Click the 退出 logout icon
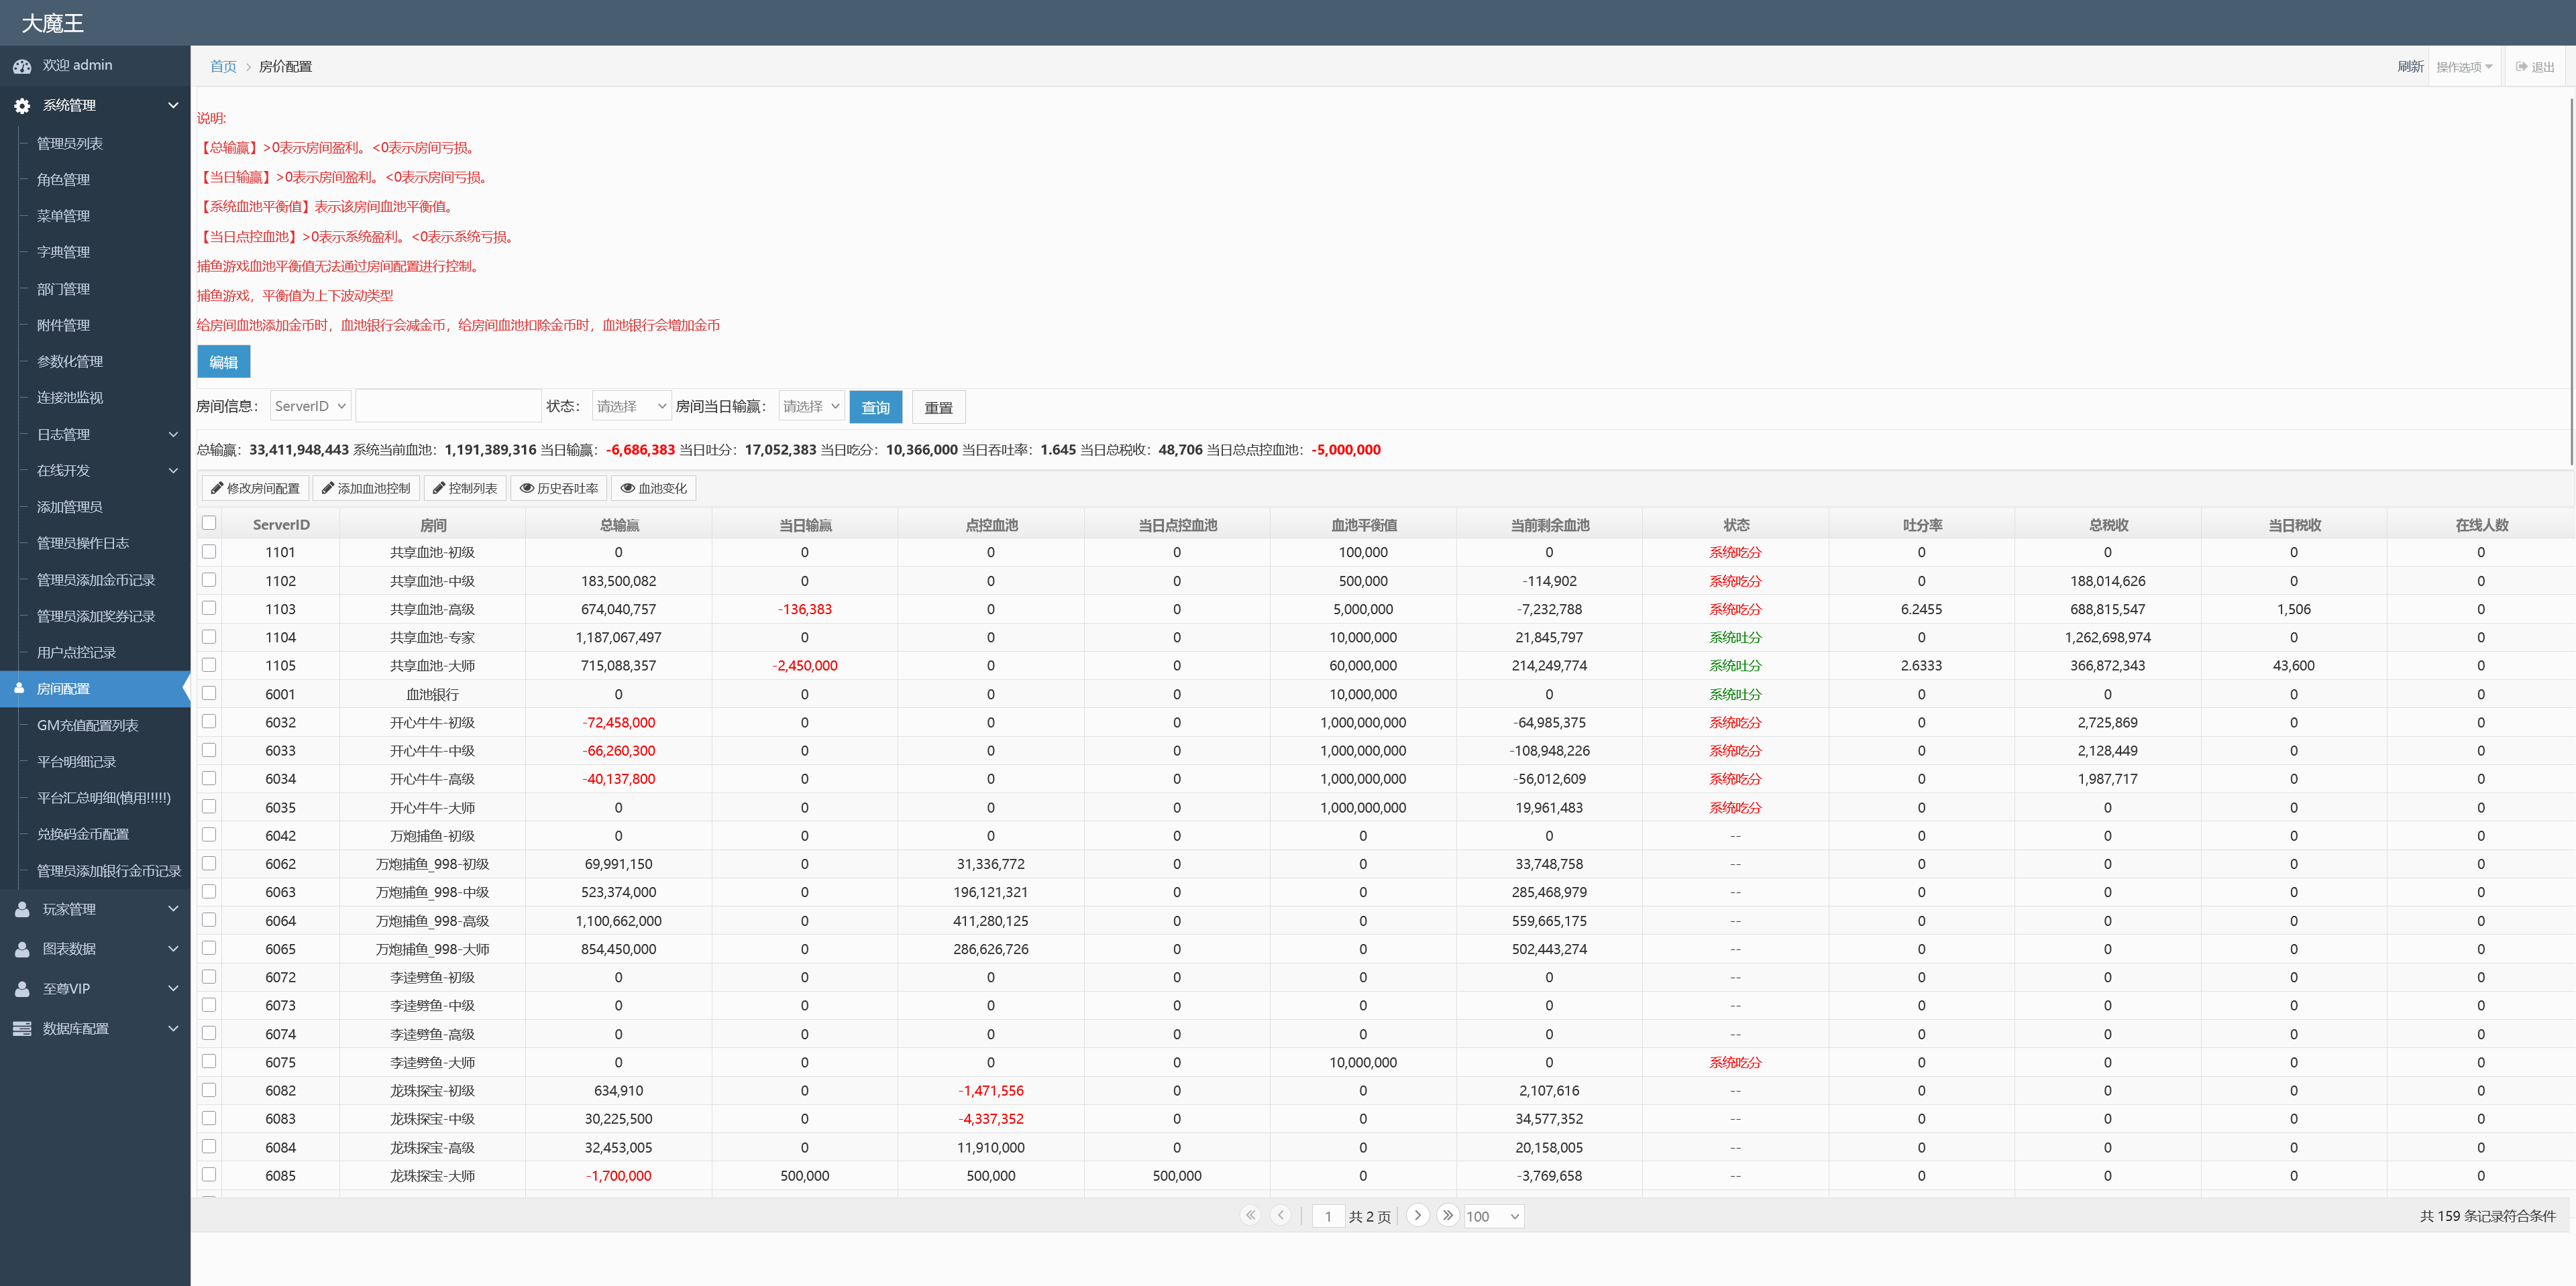The image size is (2576, 1286). pyautogui.click(x=2521, y=67)
